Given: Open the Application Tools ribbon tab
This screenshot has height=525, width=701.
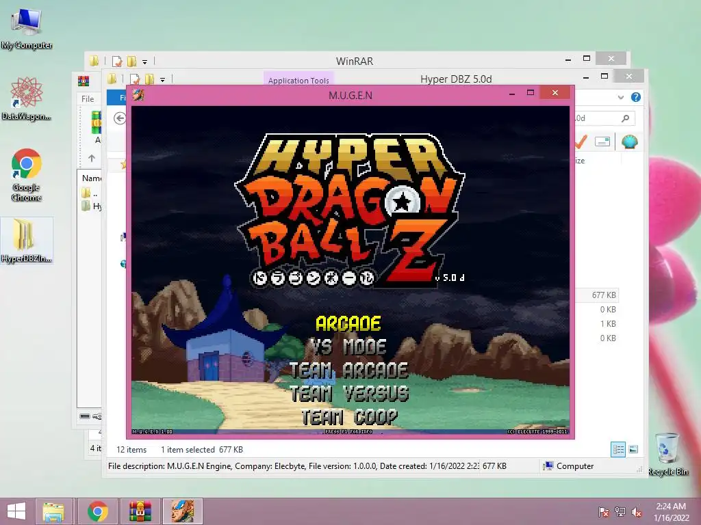Looking at the screenshot, I should 298,81.
